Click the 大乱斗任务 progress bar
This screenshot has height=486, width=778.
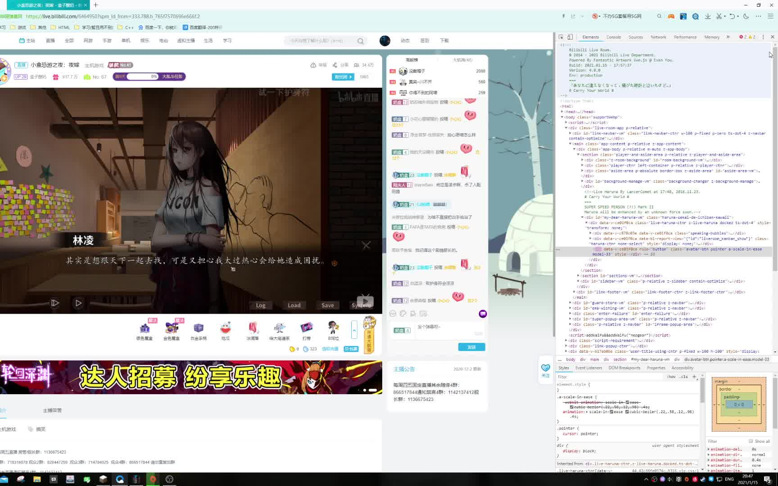point(149,76)
